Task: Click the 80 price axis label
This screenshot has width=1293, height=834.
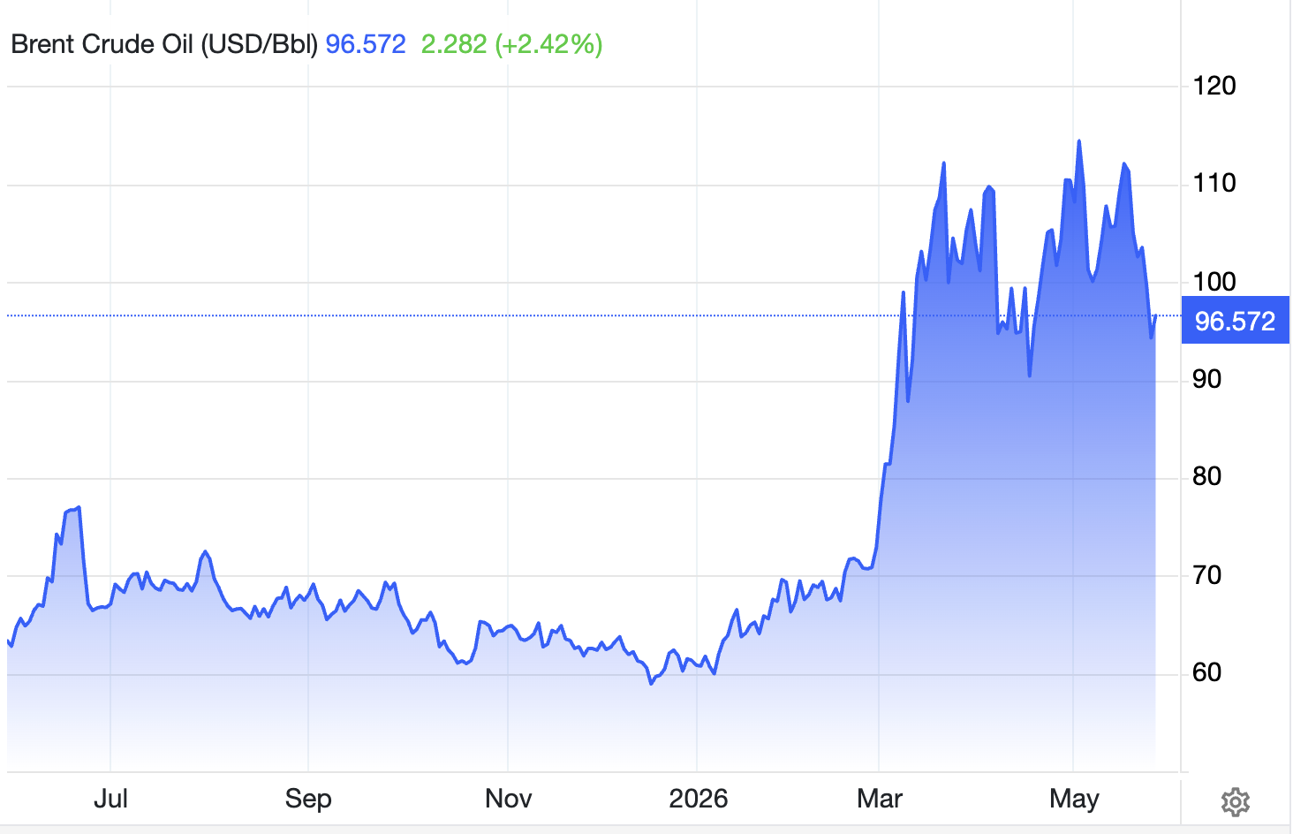Action: (x=1207, y=477)
